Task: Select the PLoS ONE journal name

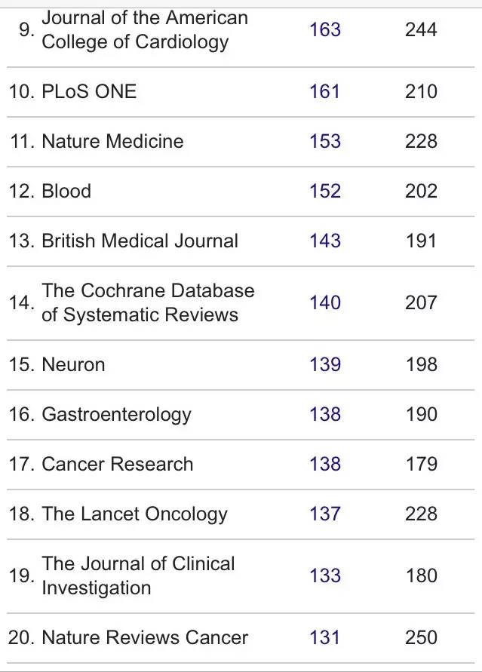Action: tap(89, 92)
